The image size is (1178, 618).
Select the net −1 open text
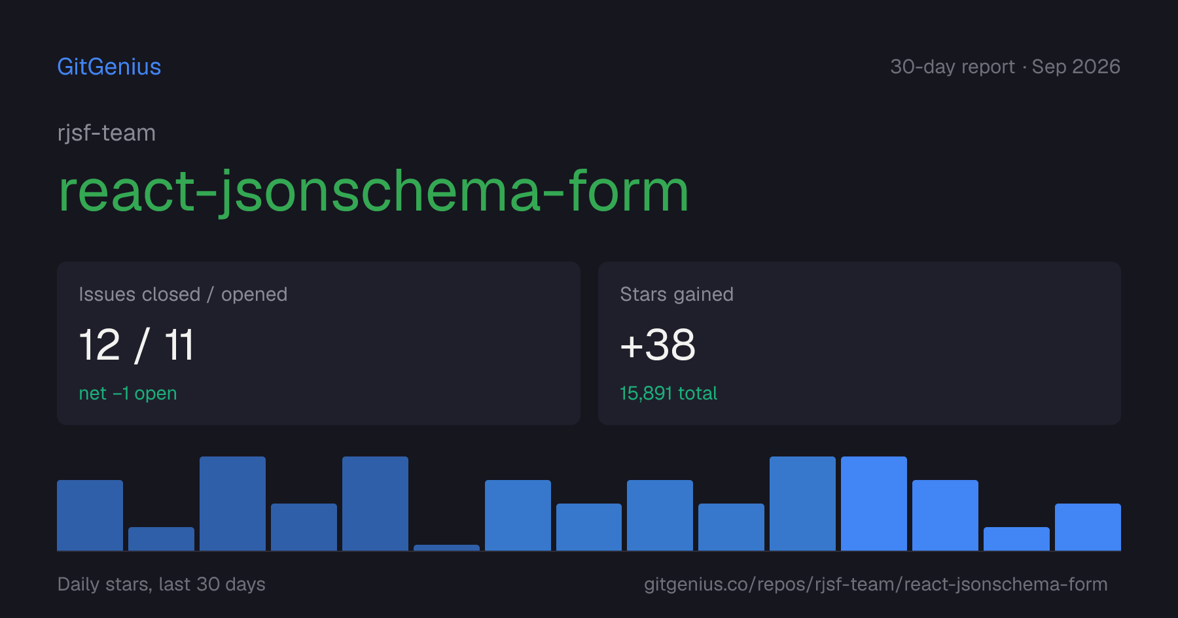tap(128, 393)
